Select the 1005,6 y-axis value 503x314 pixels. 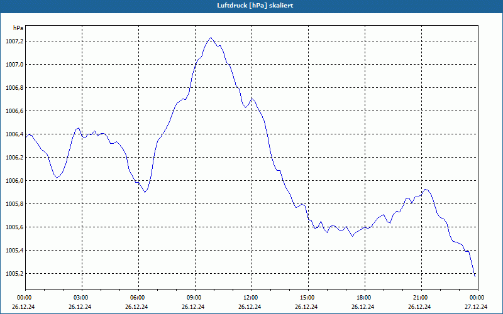(x=14, y=227)
